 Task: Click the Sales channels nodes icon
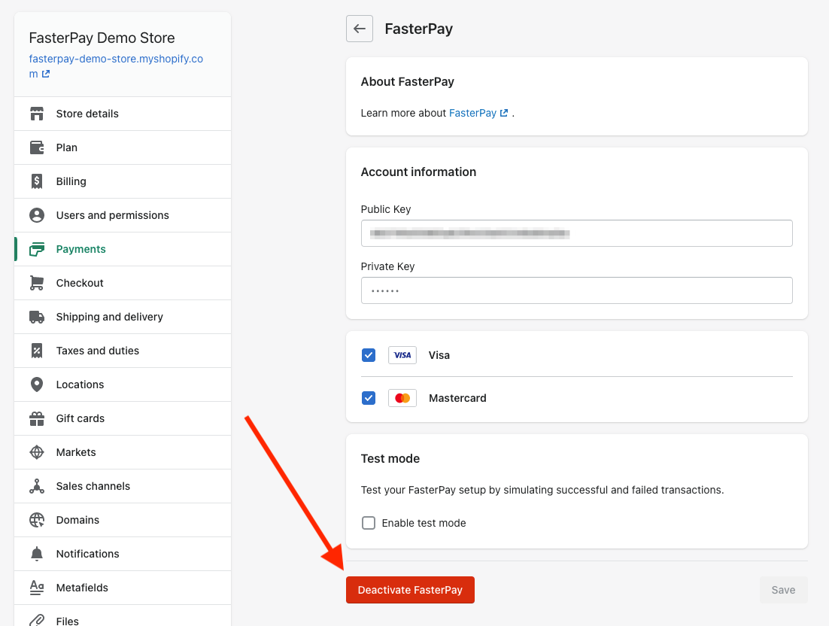36,486
